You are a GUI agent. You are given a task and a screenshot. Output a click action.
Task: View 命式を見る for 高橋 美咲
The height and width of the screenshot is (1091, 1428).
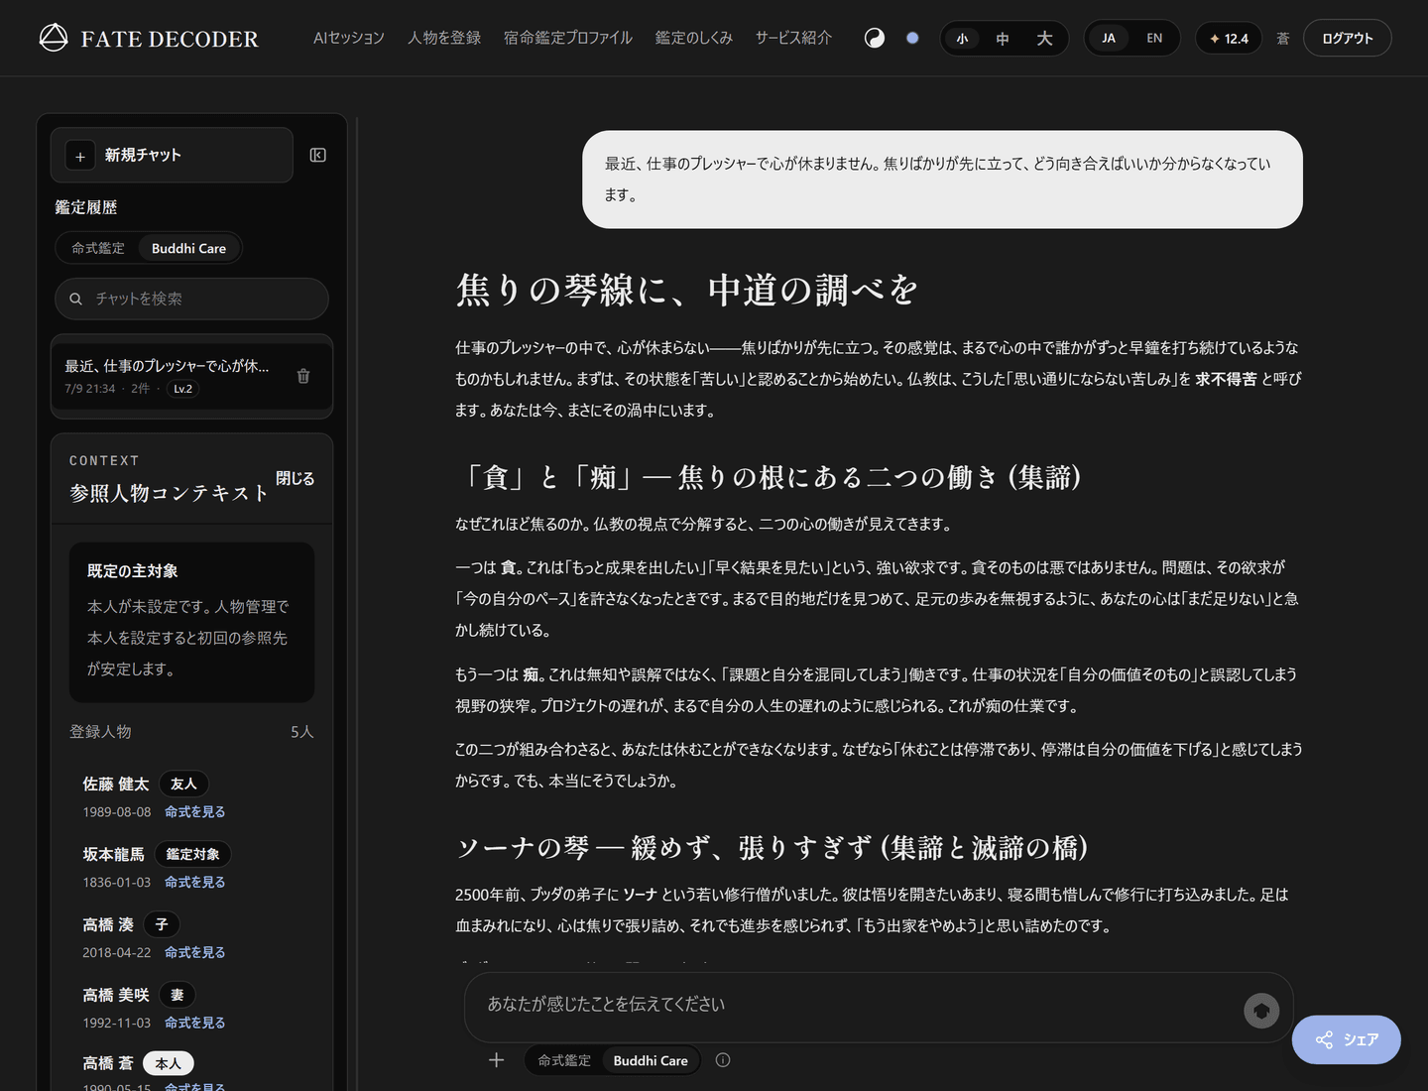coord(194,1023)
